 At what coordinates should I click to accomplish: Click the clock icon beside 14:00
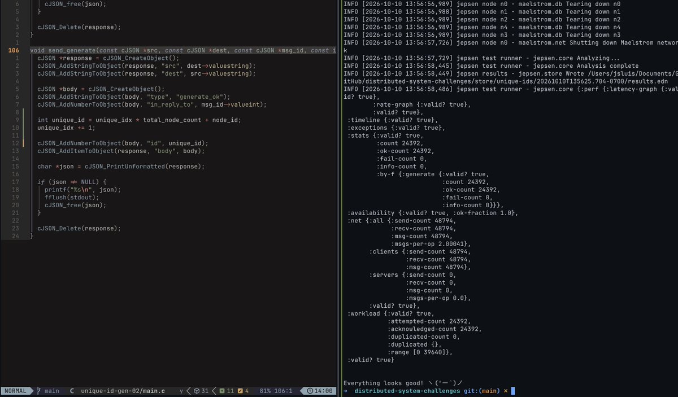tap(311, 391)
